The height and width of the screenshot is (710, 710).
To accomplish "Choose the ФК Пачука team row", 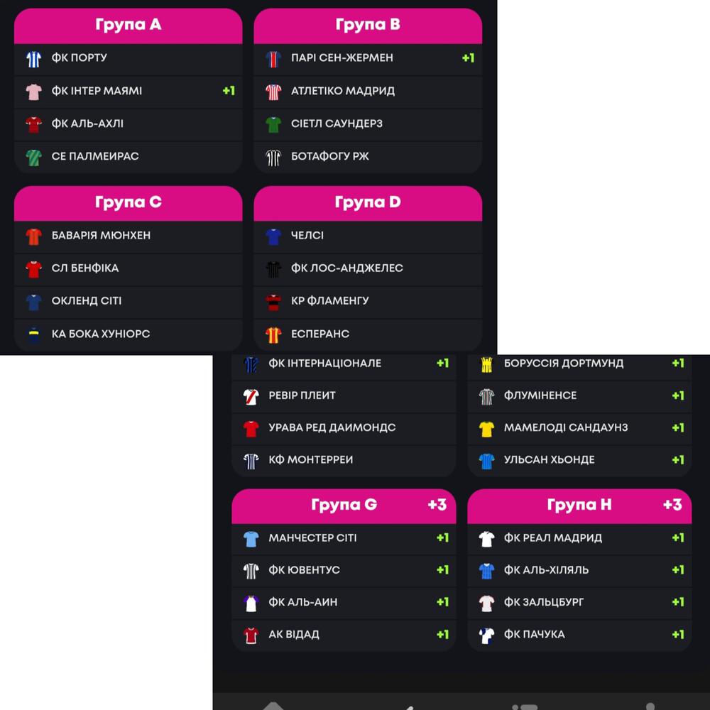I will (x=579, y=634).
